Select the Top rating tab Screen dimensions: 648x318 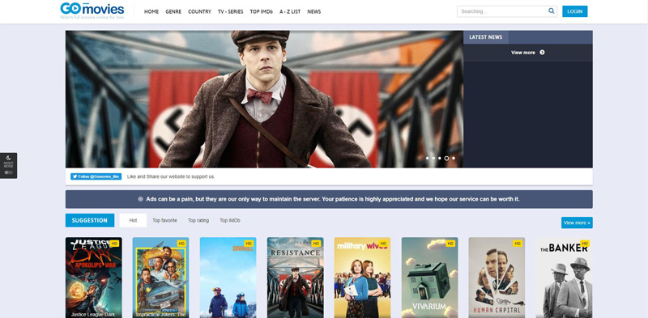pyautogui.click(x=198, y=221)
